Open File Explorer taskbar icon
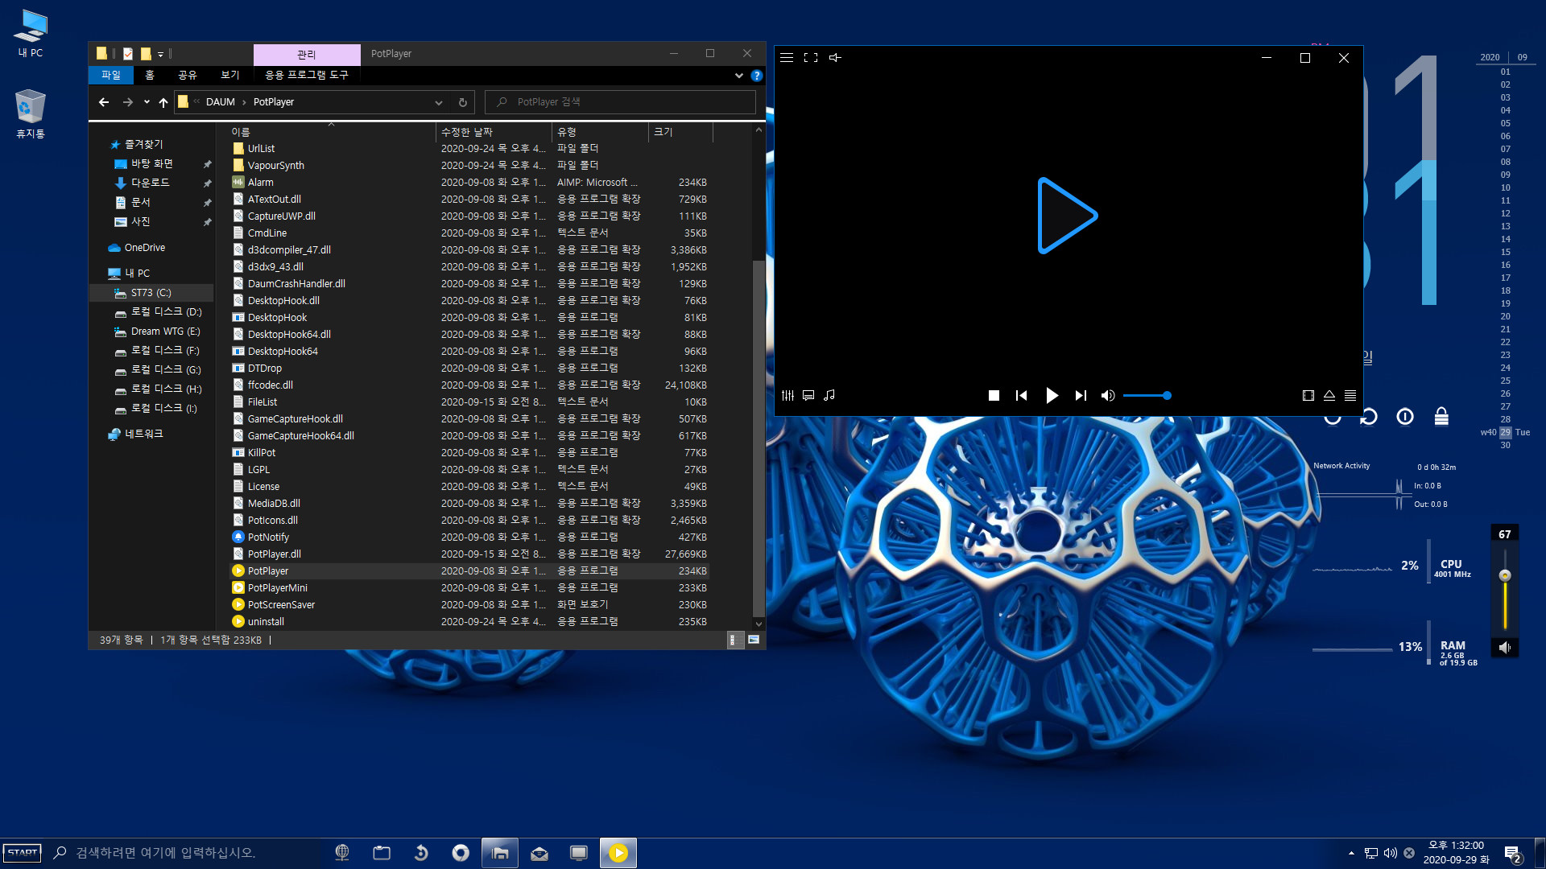Viewport: 1546px width, 869px height. point(500,853)
